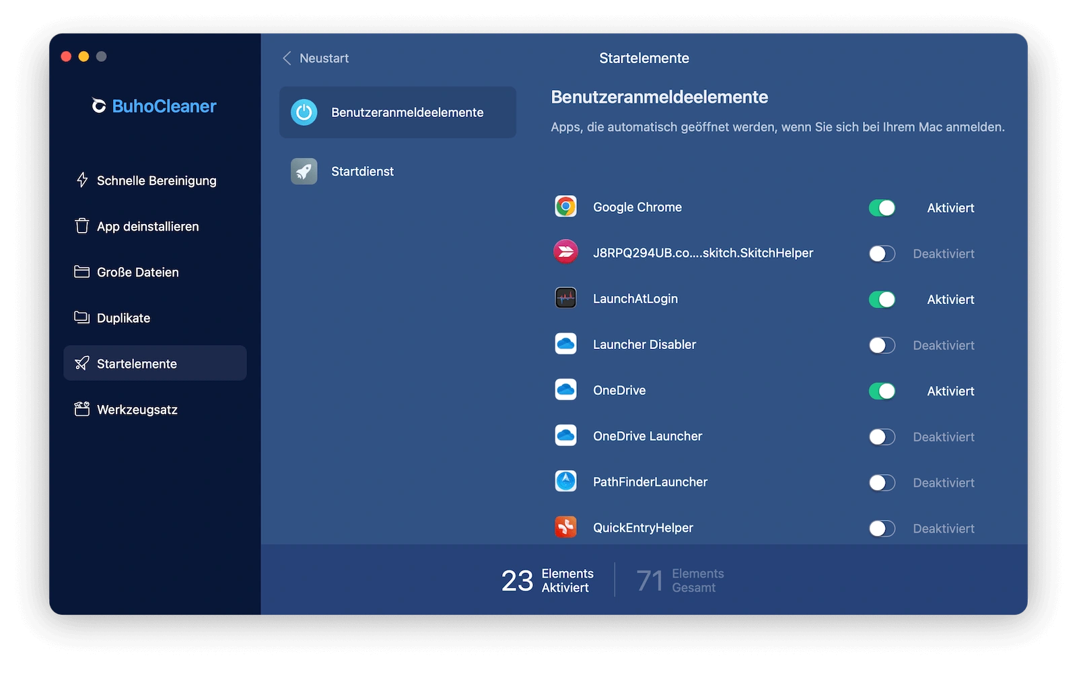Screen dimensions: 1077x680
Task: Click the Aktiviert label beside OneDrive
Action: [x=950, y=391]
